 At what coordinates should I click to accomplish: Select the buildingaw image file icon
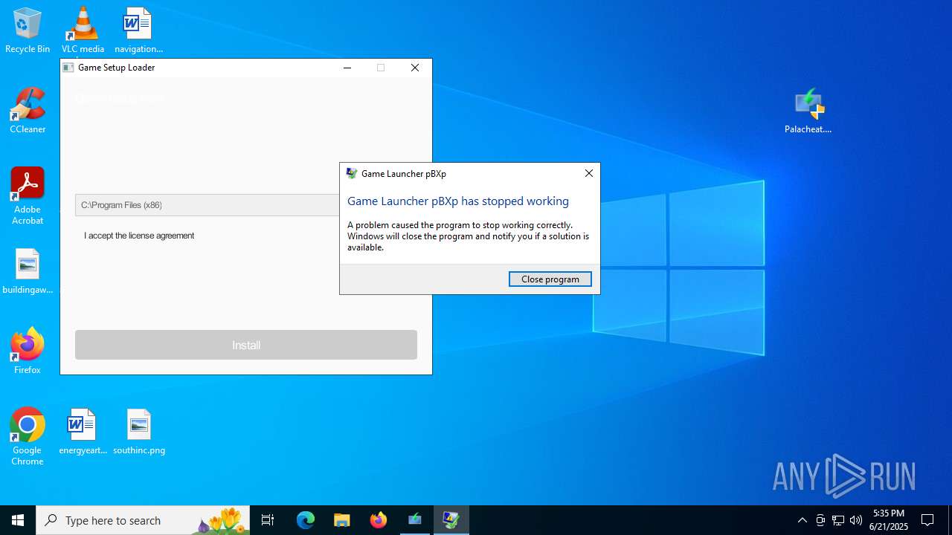[x=28, y=271]
